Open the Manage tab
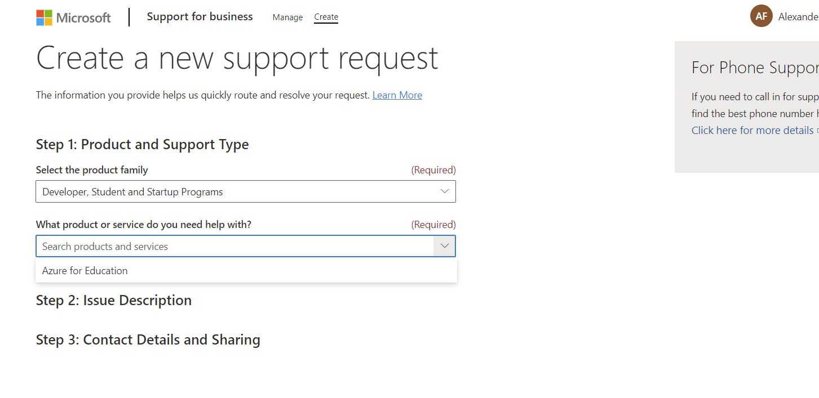Image resolution: width=819 pixels, height=398 pixels. click(x=287, y=17)
